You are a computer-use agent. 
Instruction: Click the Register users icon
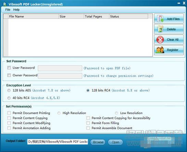[x=160, y=50]
